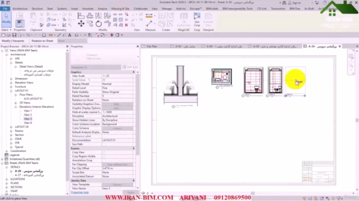Expand the ARC node in Project Browser
The height and width of the screenshot is (201, 359).
[x=11, y=59]
